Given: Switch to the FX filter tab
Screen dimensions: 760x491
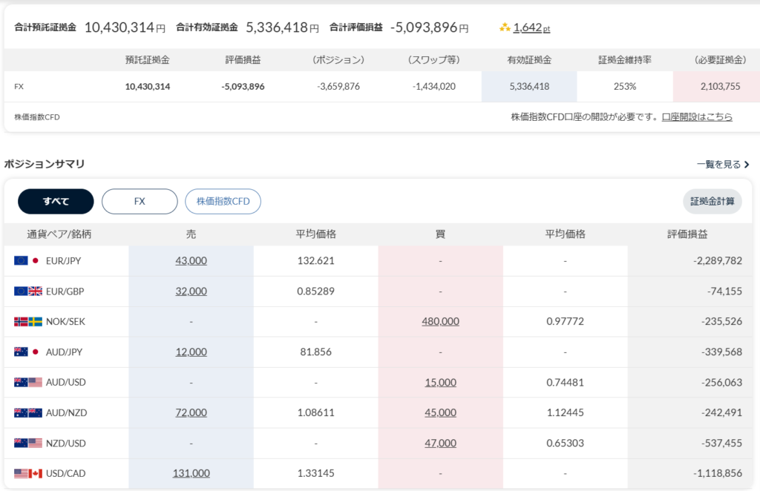Looking at the screenshot, I should click(140, 201).
